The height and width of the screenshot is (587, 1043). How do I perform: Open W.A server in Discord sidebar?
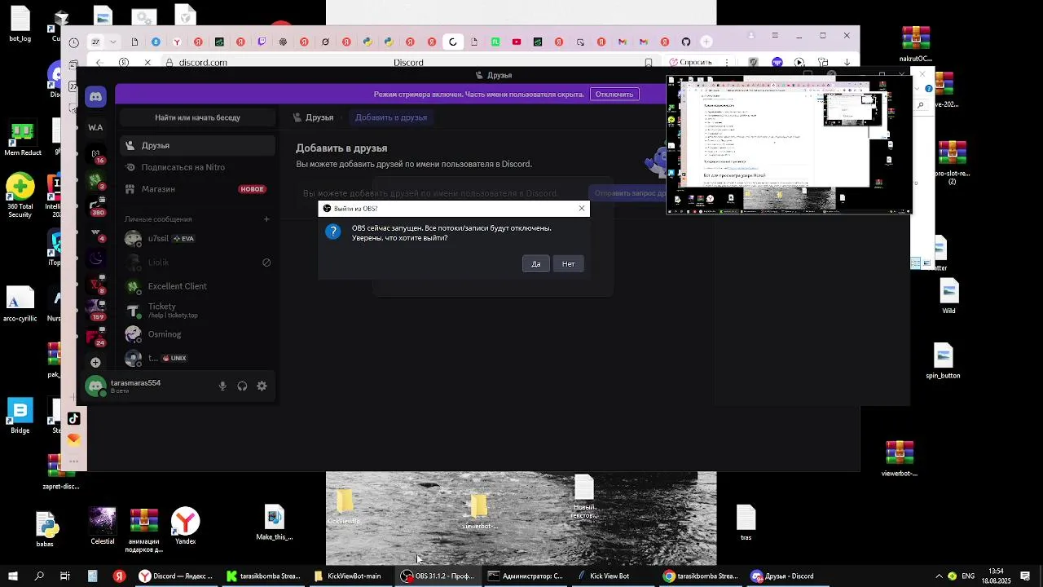pos(96,127)
